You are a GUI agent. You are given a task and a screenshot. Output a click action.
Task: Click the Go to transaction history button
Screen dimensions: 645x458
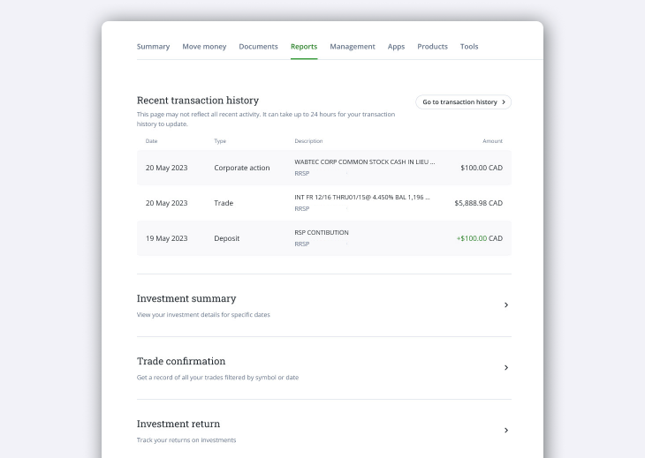click(x=463, y=102)
